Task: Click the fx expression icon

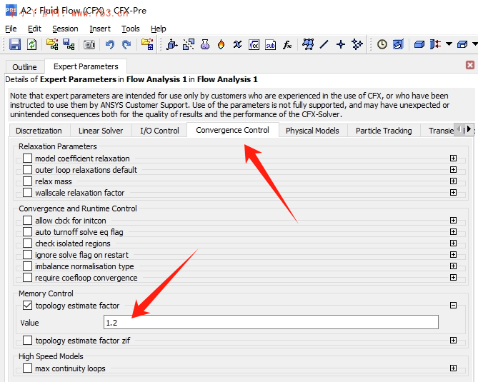Action: (287, 44)
